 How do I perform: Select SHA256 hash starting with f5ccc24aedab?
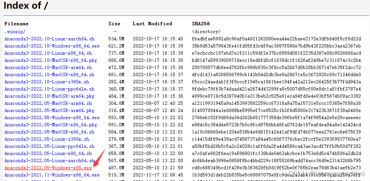pyautogui.click(x=276, y=82)
